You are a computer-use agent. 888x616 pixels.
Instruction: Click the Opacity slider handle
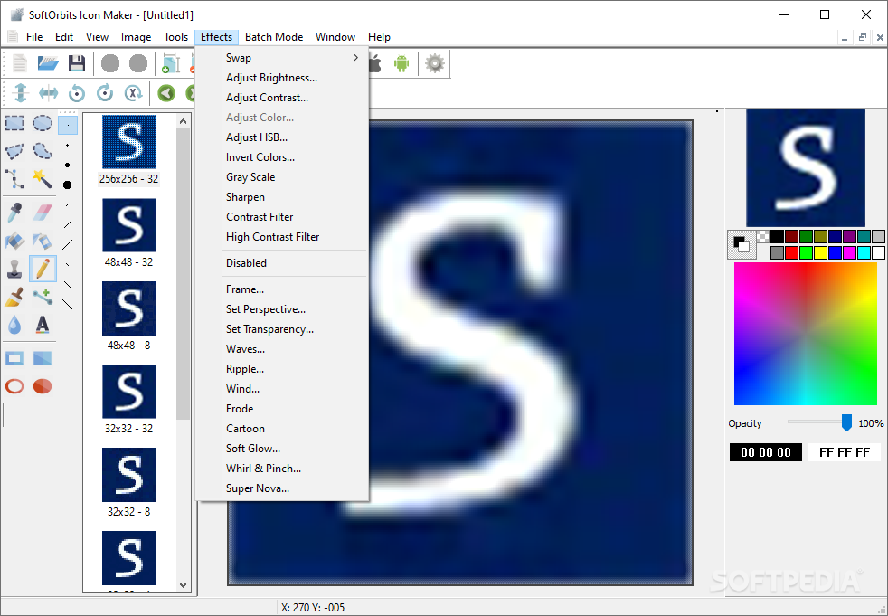pos(846,422)
